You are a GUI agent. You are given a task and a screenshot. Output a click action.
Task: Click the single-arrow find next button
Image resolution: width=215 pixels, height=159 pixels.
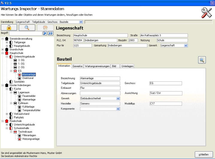[46, 33]
